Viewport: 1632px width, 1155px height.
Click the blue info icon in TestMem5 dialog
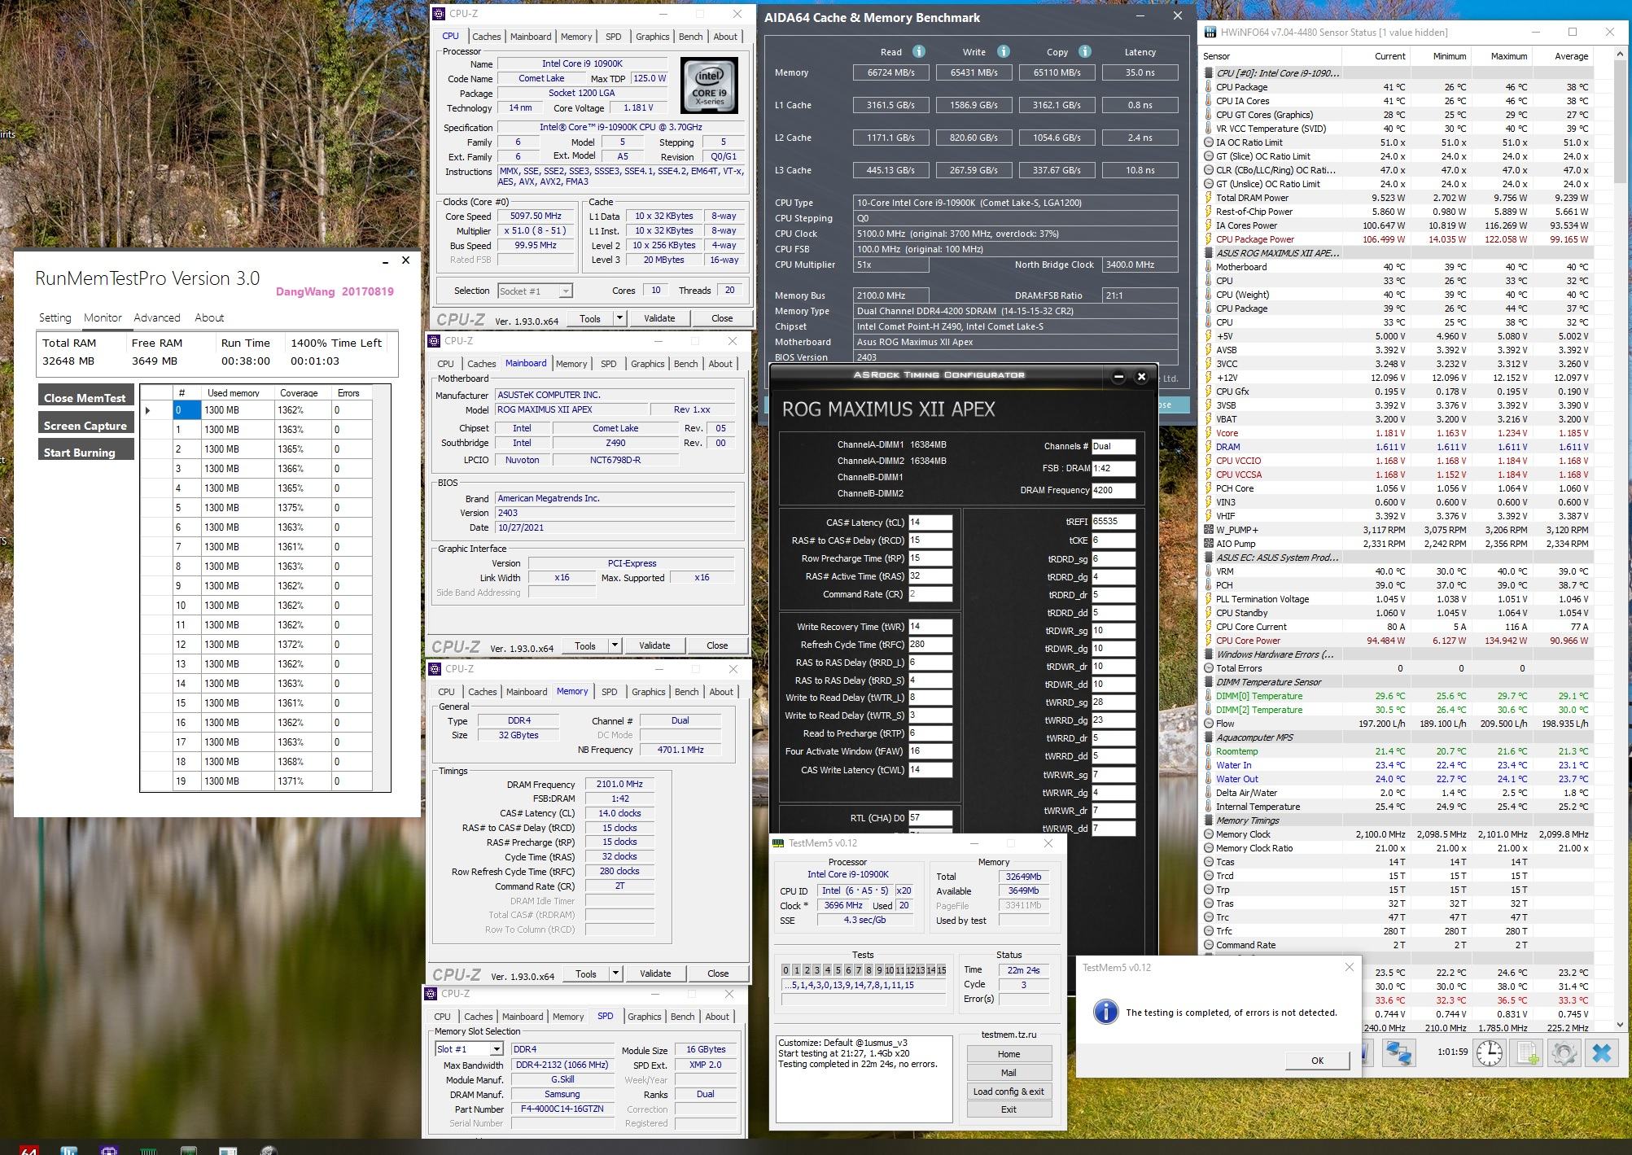point(1105,1012)
